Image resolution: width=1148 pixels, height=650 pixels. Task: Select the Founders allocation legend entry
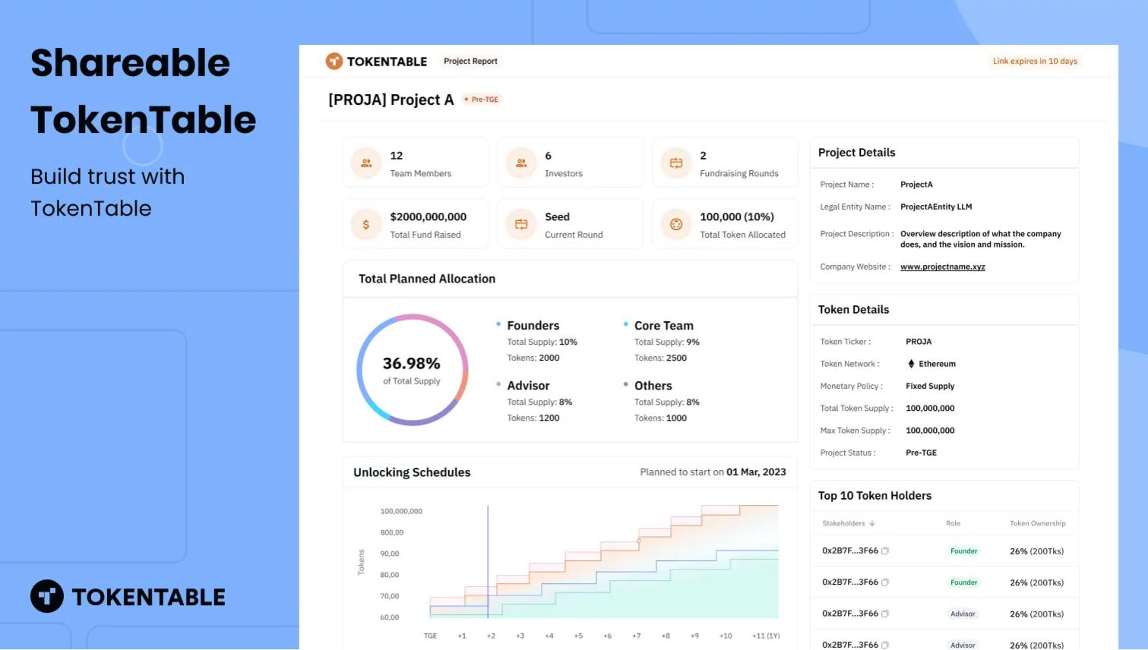(x=533, y=326)
